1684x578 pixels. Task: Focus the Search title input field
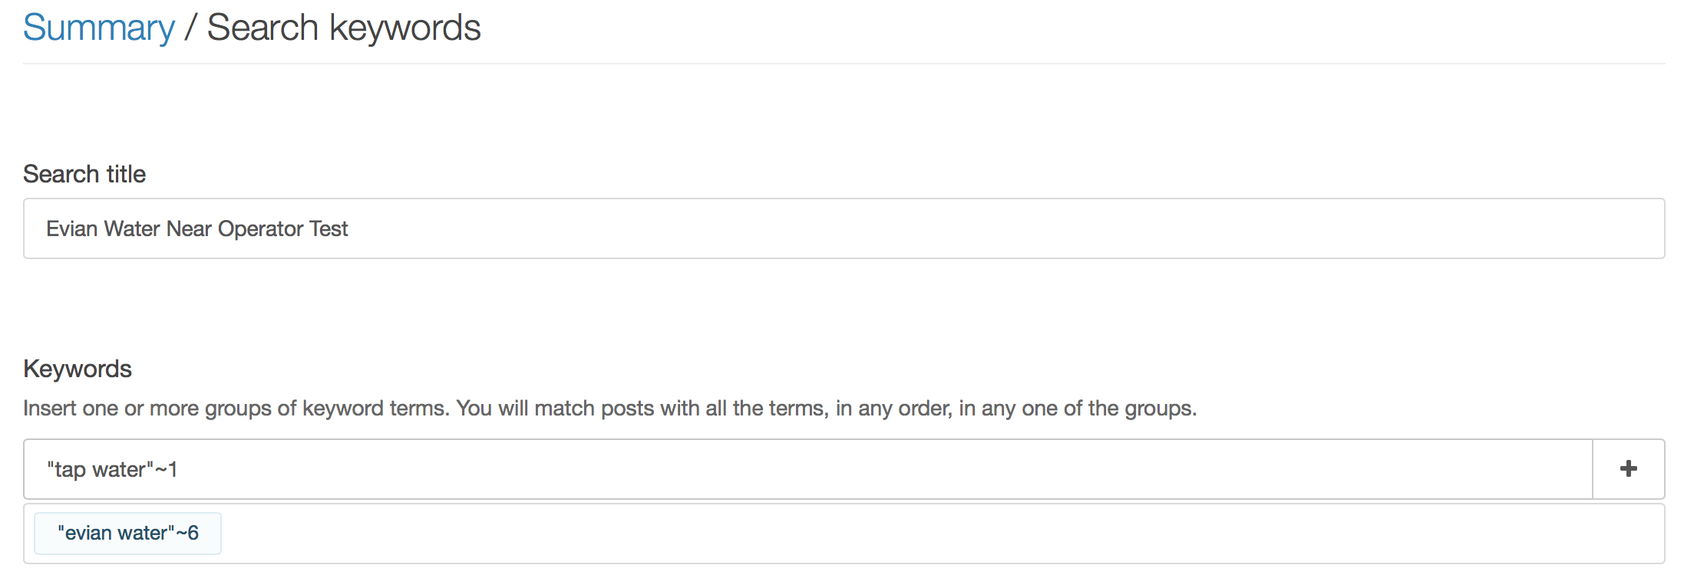[844, 228]
